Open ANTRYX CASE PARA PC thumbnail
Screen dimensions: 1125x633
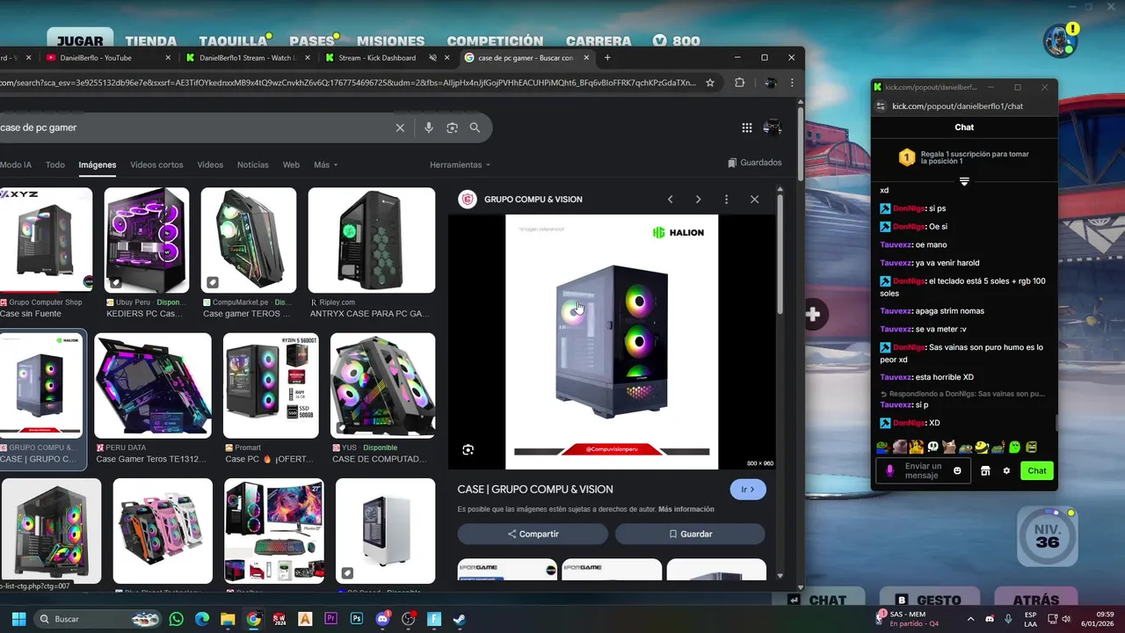tap(371, 240)
